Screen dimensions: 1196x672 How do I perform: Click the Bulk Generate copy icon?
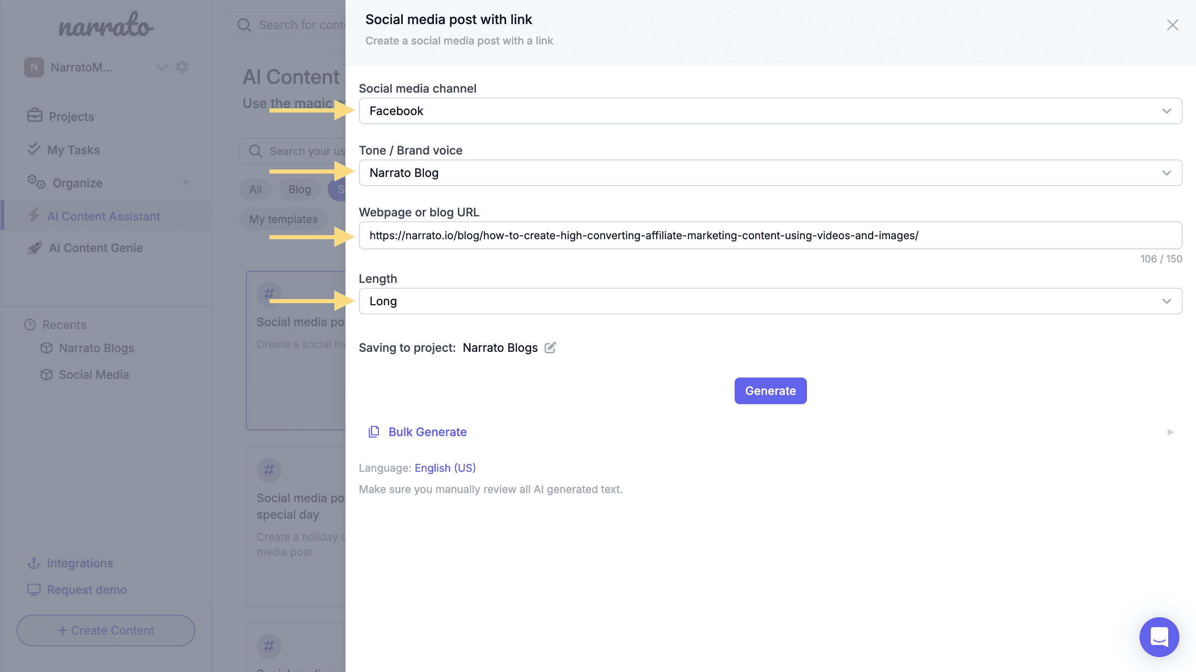(374, 432)
